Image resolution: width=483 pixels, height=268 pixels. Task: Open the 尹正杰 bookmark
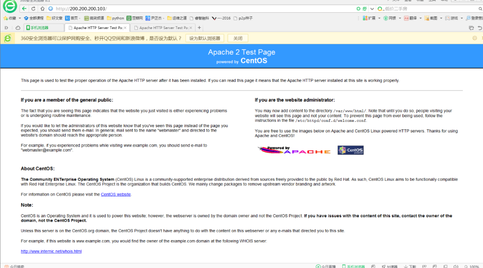coord(155,18)
